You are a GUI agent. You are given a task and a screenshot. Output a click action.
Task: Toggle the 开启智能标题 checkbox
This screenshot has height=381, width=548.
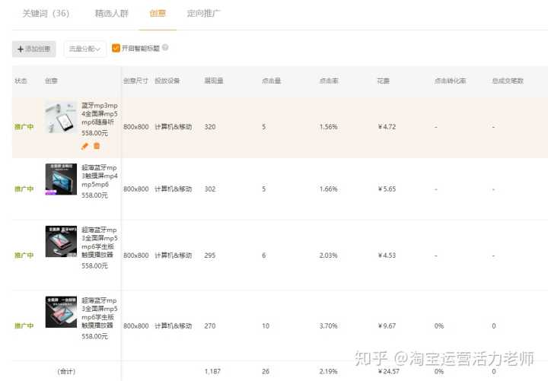tap(116, 48)
